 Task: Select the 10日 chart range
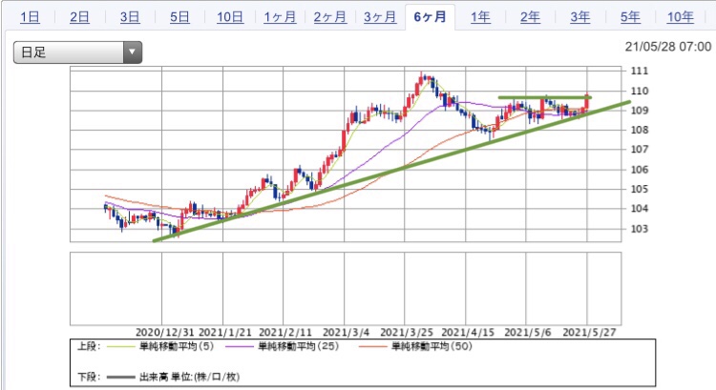click(x=230, y=17)
